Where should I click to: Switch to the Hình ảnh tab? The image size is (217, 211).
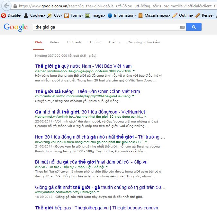[74, 42]
